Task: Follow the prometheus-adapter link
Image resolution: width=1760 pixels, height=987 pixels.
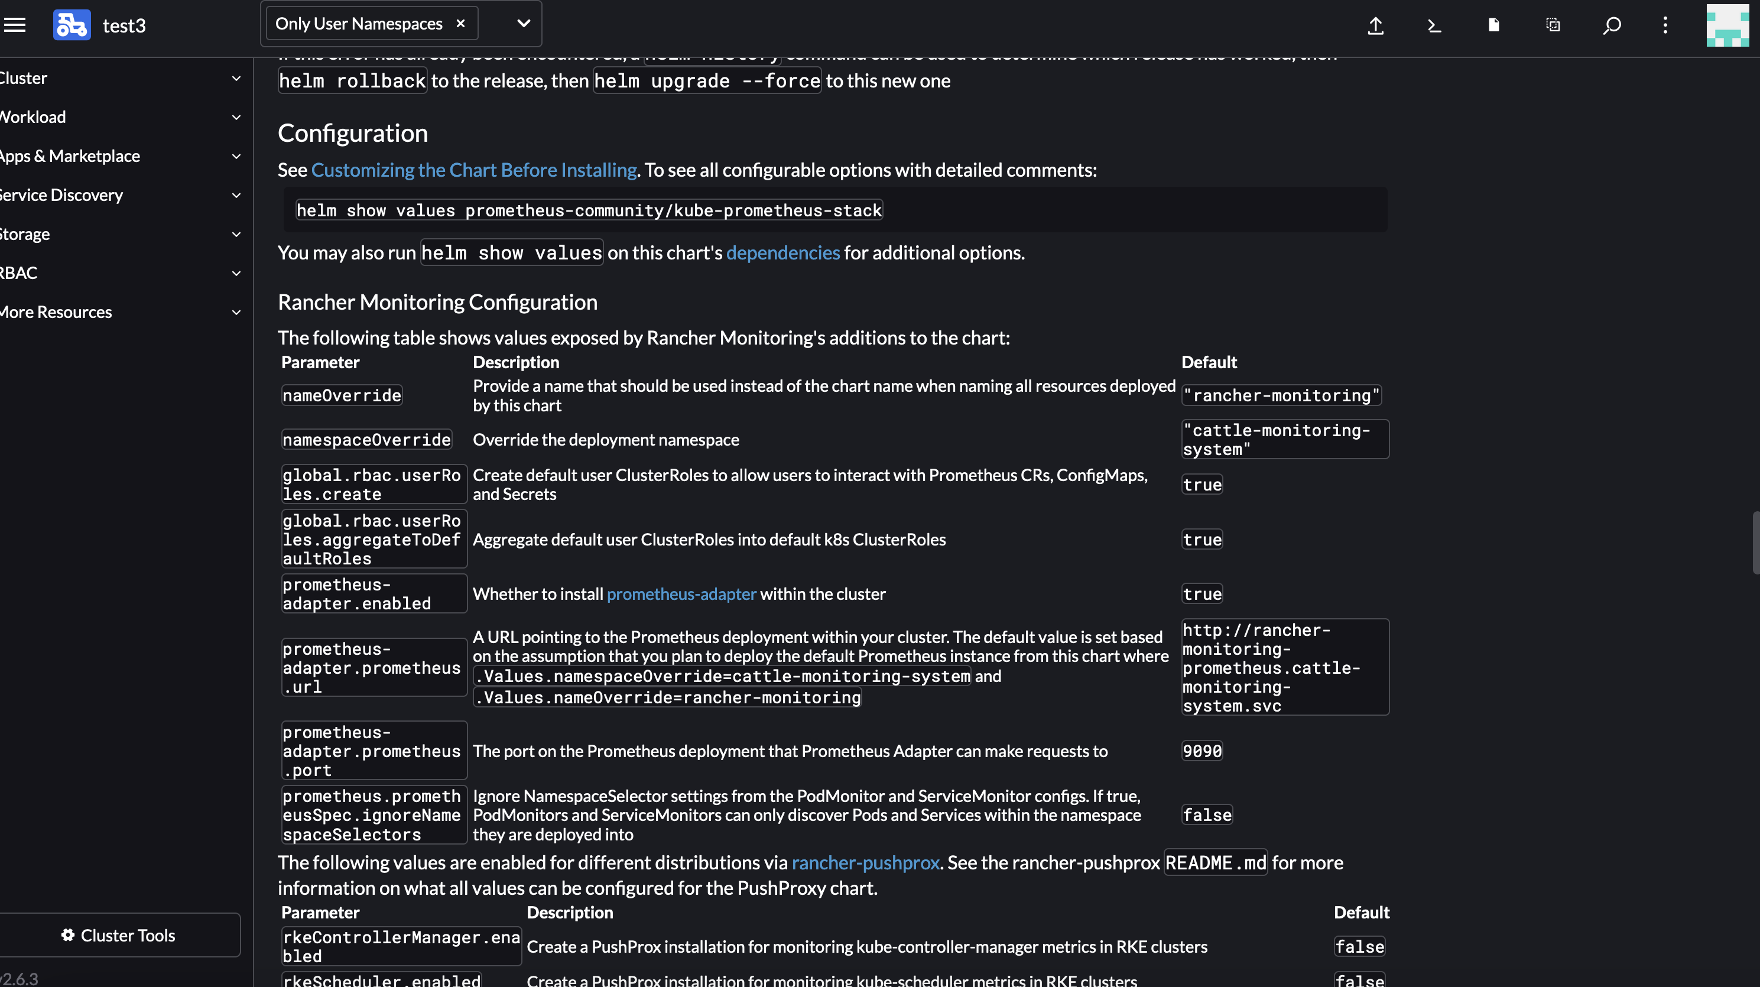Action: [680, 593]
